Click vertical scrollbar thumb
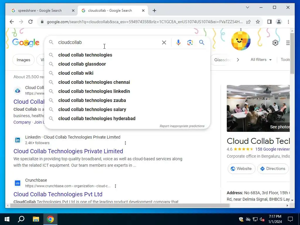The width and height of the screenshot is (300, 225). [x=292, y=54]
